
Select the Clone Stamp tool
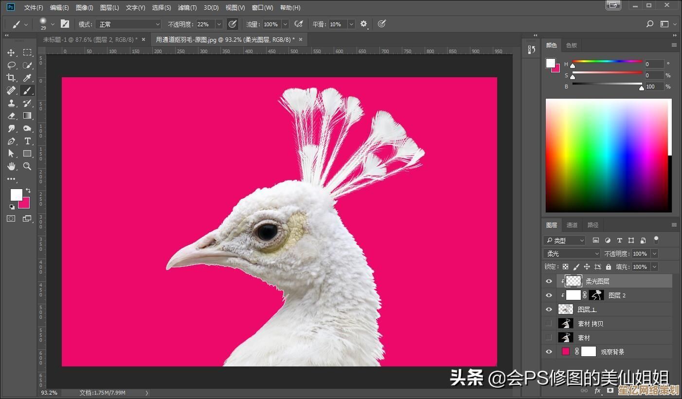point(11,103)
